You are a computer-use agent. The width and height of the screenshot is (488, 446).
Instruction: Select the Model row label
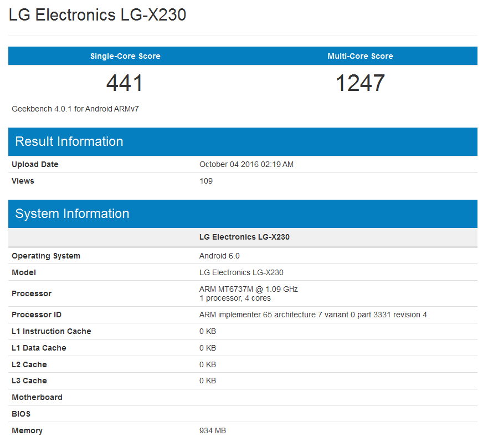[x=24, y=272]
